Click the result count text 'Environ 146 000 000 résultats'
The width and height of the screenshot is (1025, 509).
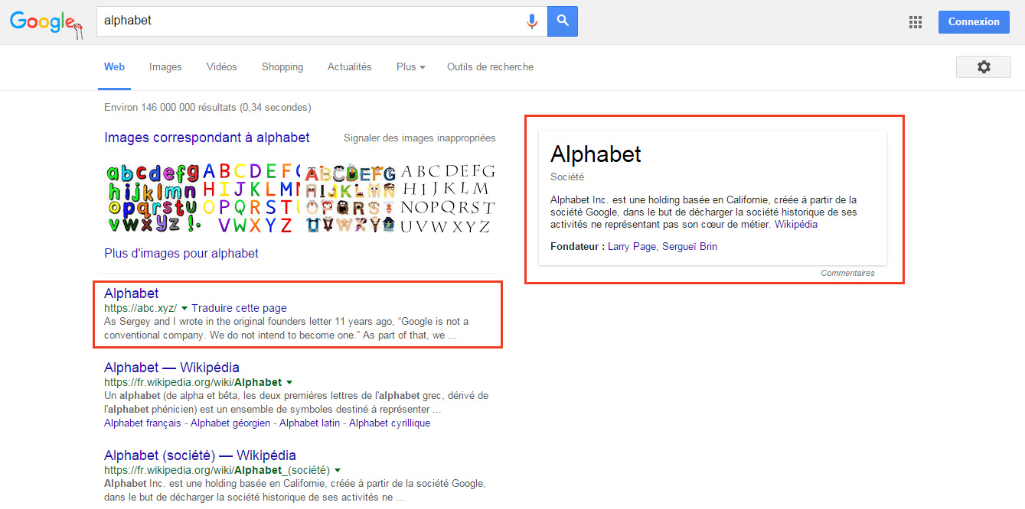click(171, 108)
